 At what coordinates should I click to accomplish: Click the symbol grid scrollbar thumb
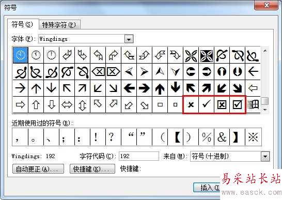[x=265, y=101]
